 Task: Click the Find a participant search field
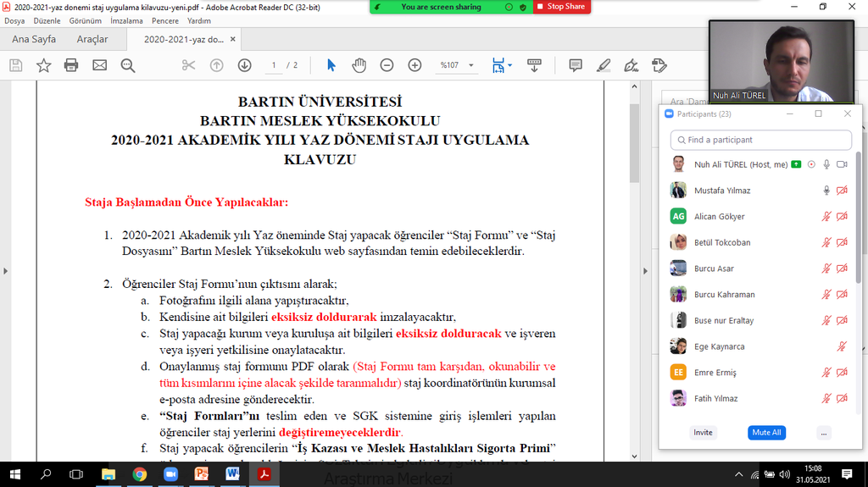(x=760, y=140)
